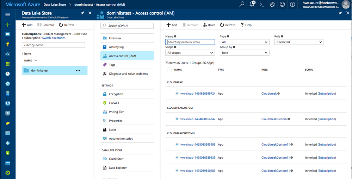Click the green plus New resource icon
The image size is (352, 179).
coord(8,25)
